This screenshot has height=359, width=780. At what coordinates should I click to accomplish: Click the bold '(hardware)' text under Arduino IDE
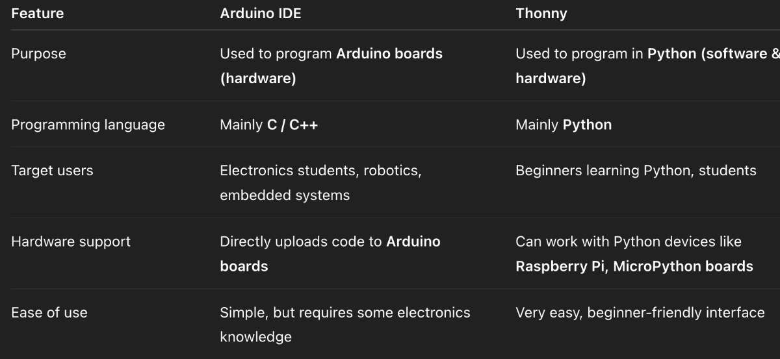[x=257, y=79]
